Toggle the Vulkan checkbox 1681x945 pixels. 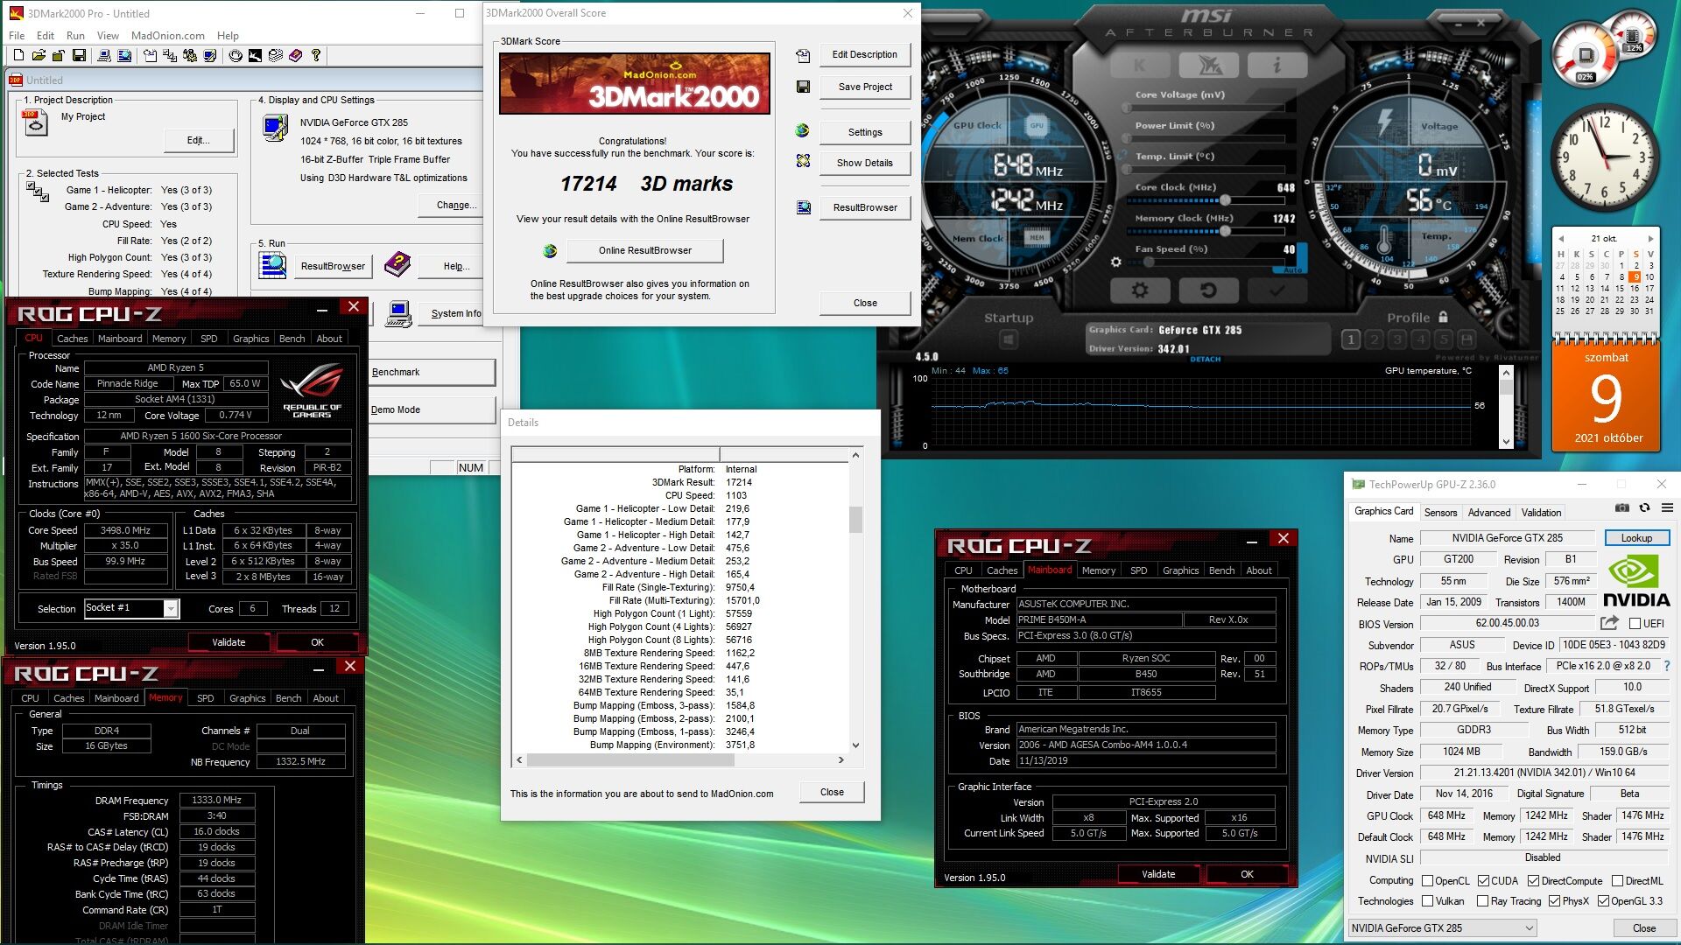[1427, 901]
